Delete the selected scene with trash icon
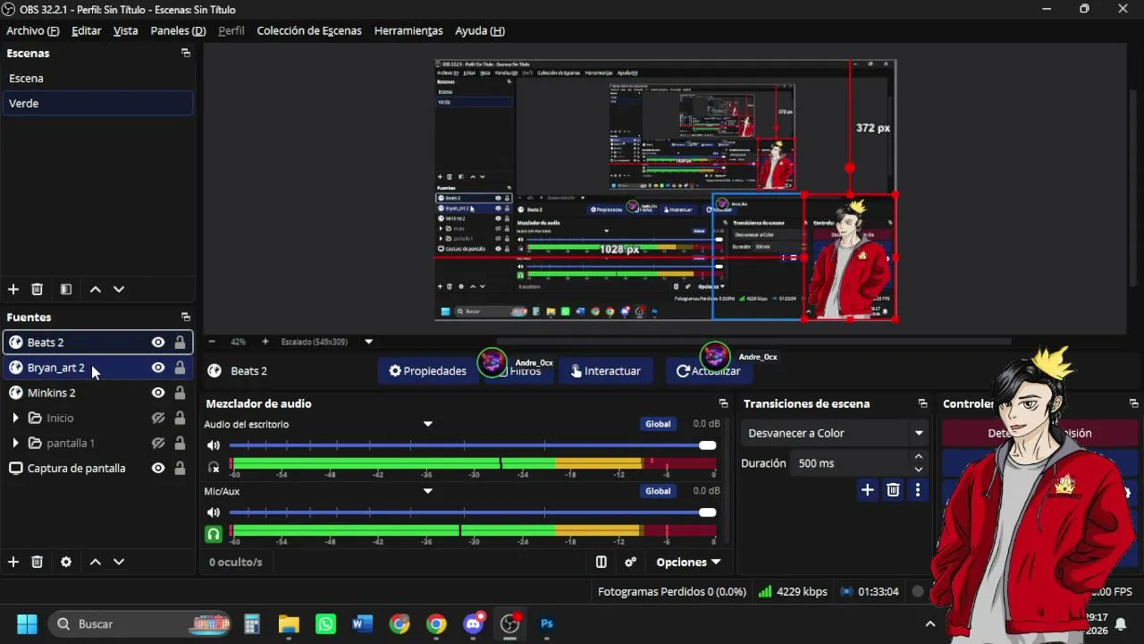1144x644 pixels. tap(38, 289)
